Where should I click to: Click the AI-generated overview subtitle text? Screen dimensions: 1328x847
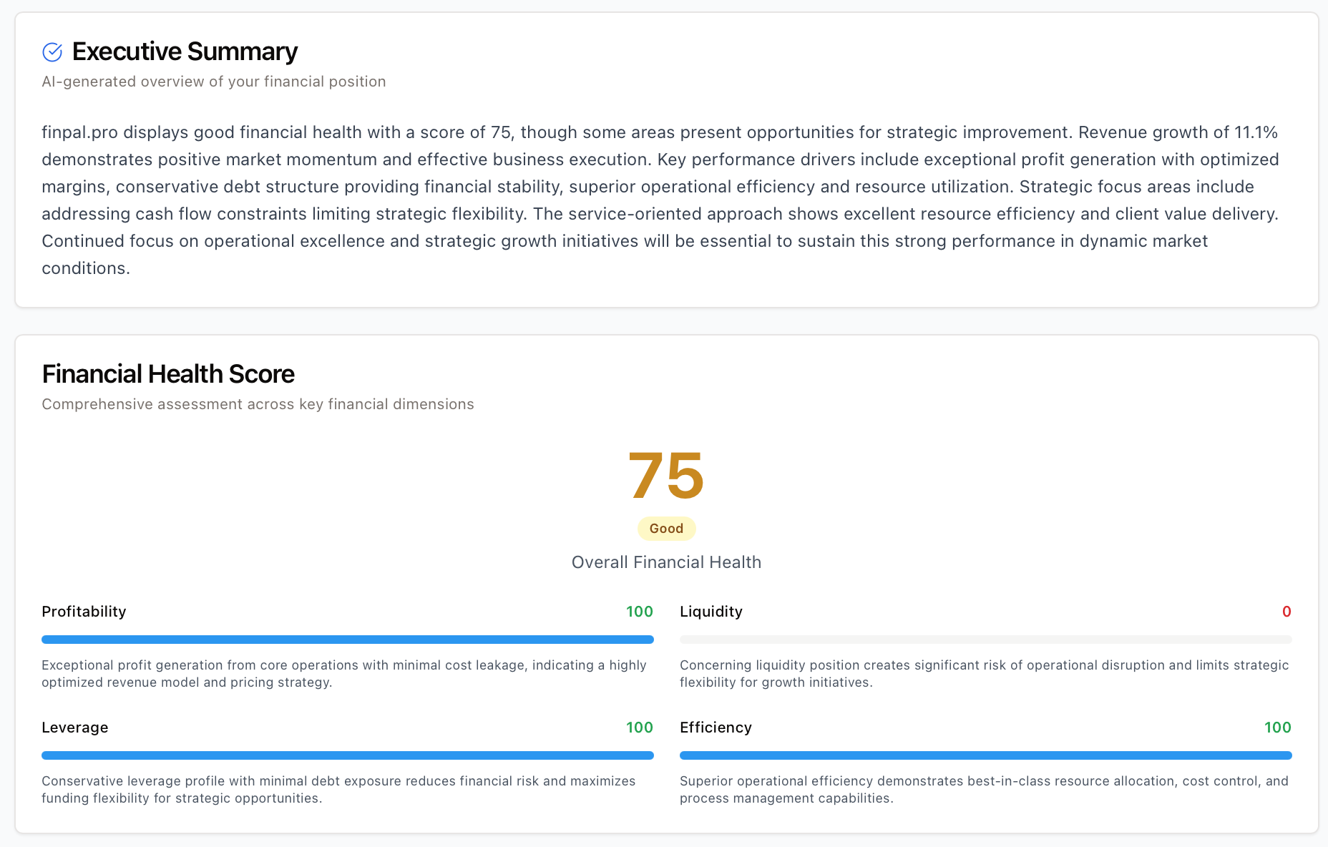(x=214, y=82)
